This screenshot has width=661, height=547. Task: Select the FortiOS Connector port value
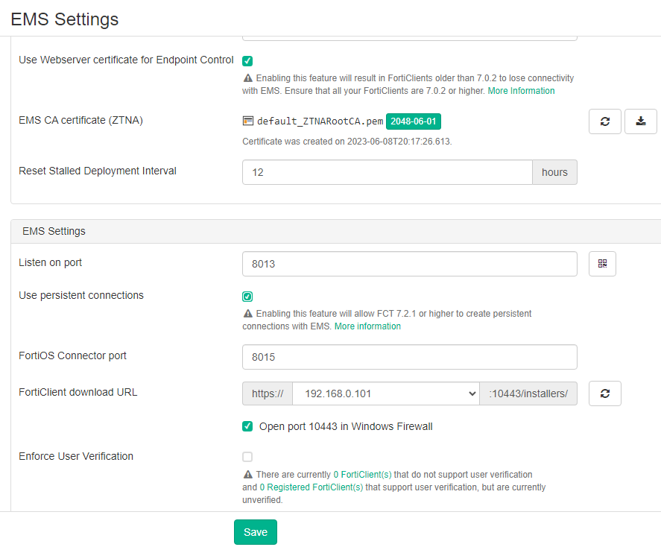[409, 357]
